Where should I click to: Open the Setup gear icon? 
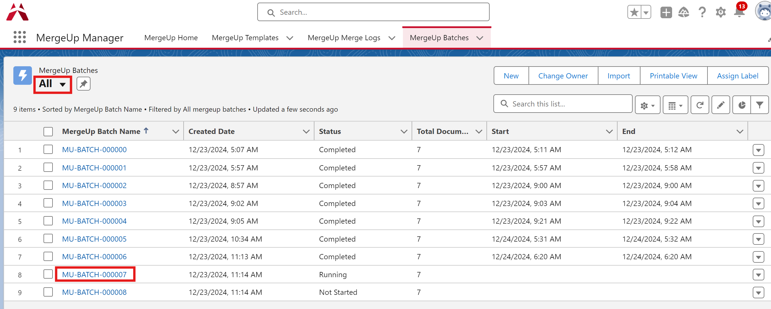click(721, 12)
